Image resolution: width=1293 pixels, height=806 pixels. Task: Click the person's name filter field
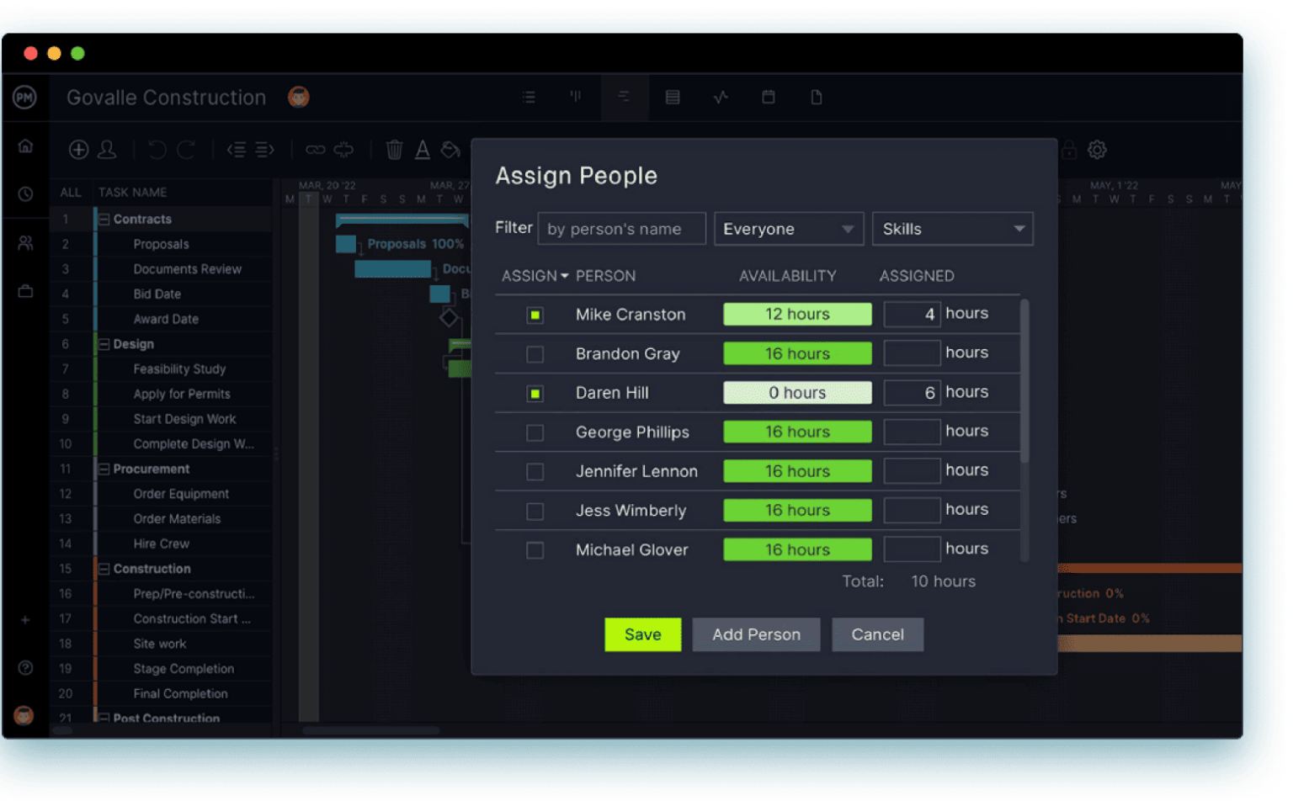click(621, 228)
